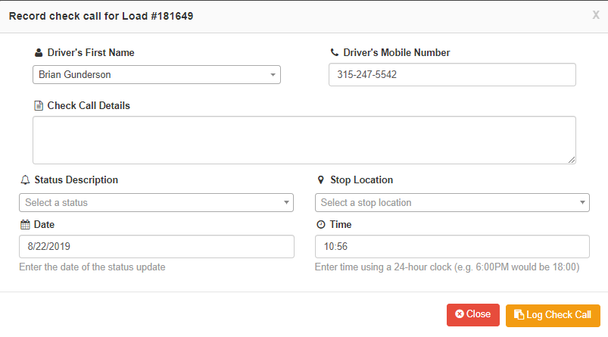The image size is (608, 337).
Task: Open the Brian Gunderson driver dropdown
Action: (151, 75)
